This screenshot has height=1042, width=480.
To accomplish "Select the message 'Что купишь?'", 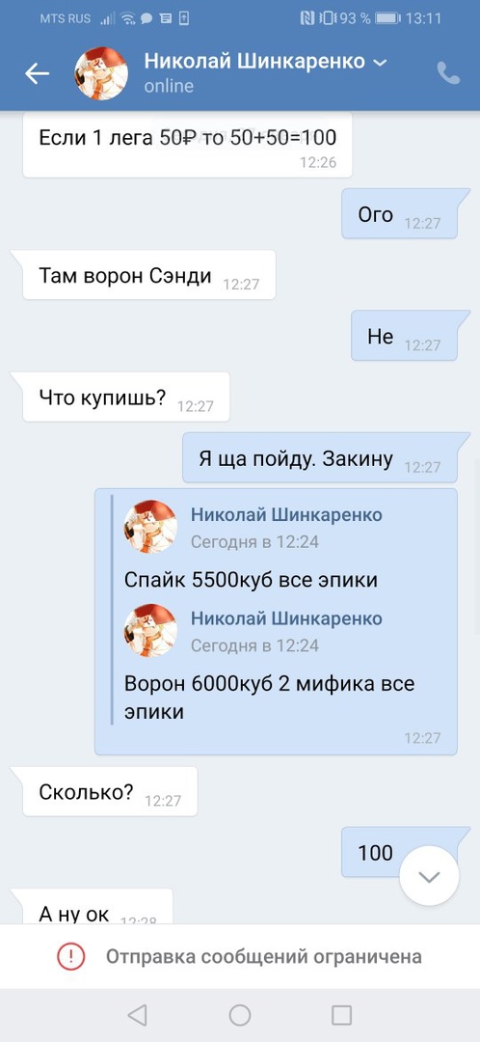I will (x=126, y=397).
